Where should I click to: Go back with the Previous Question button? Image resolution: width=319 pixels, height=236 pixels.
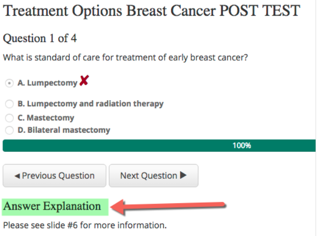[55, 176]
